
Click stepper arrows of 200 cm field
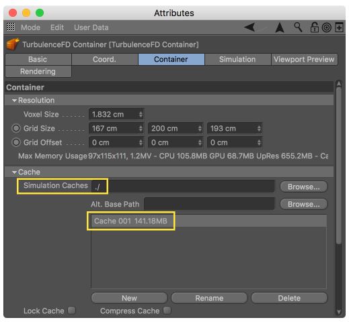200,129
